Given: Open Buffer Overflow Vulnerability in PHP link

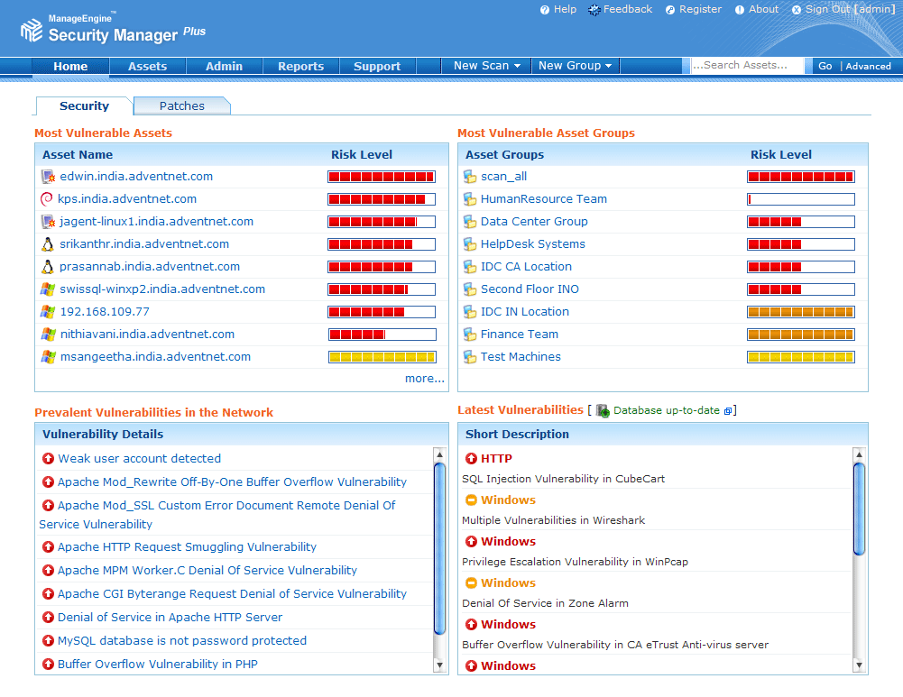Looking at the screenshot, I should point(158,665).
